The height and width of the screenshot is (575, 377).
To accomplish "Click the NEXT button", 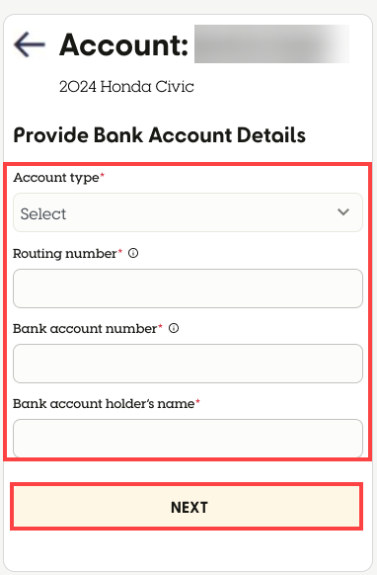I will pyautogui.click(x=187, y=507).
